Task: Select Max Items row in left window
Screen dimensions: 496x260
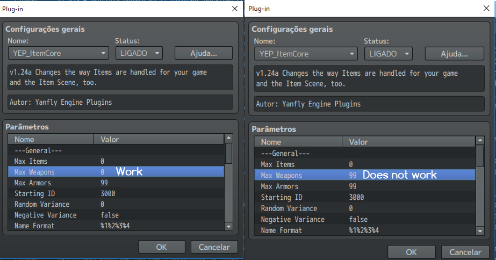Action: (116, 161)
